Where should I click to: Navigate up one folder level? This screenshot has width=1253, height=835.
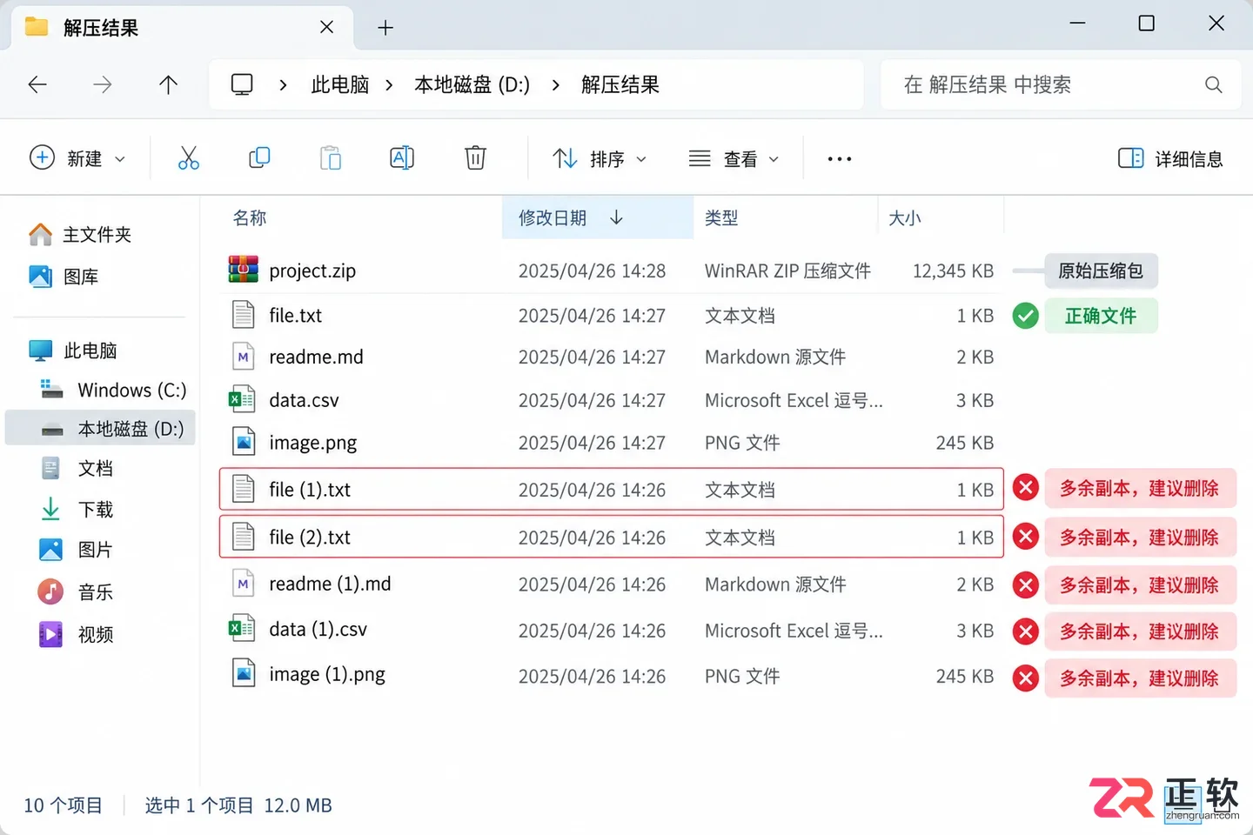coord(168,84)
